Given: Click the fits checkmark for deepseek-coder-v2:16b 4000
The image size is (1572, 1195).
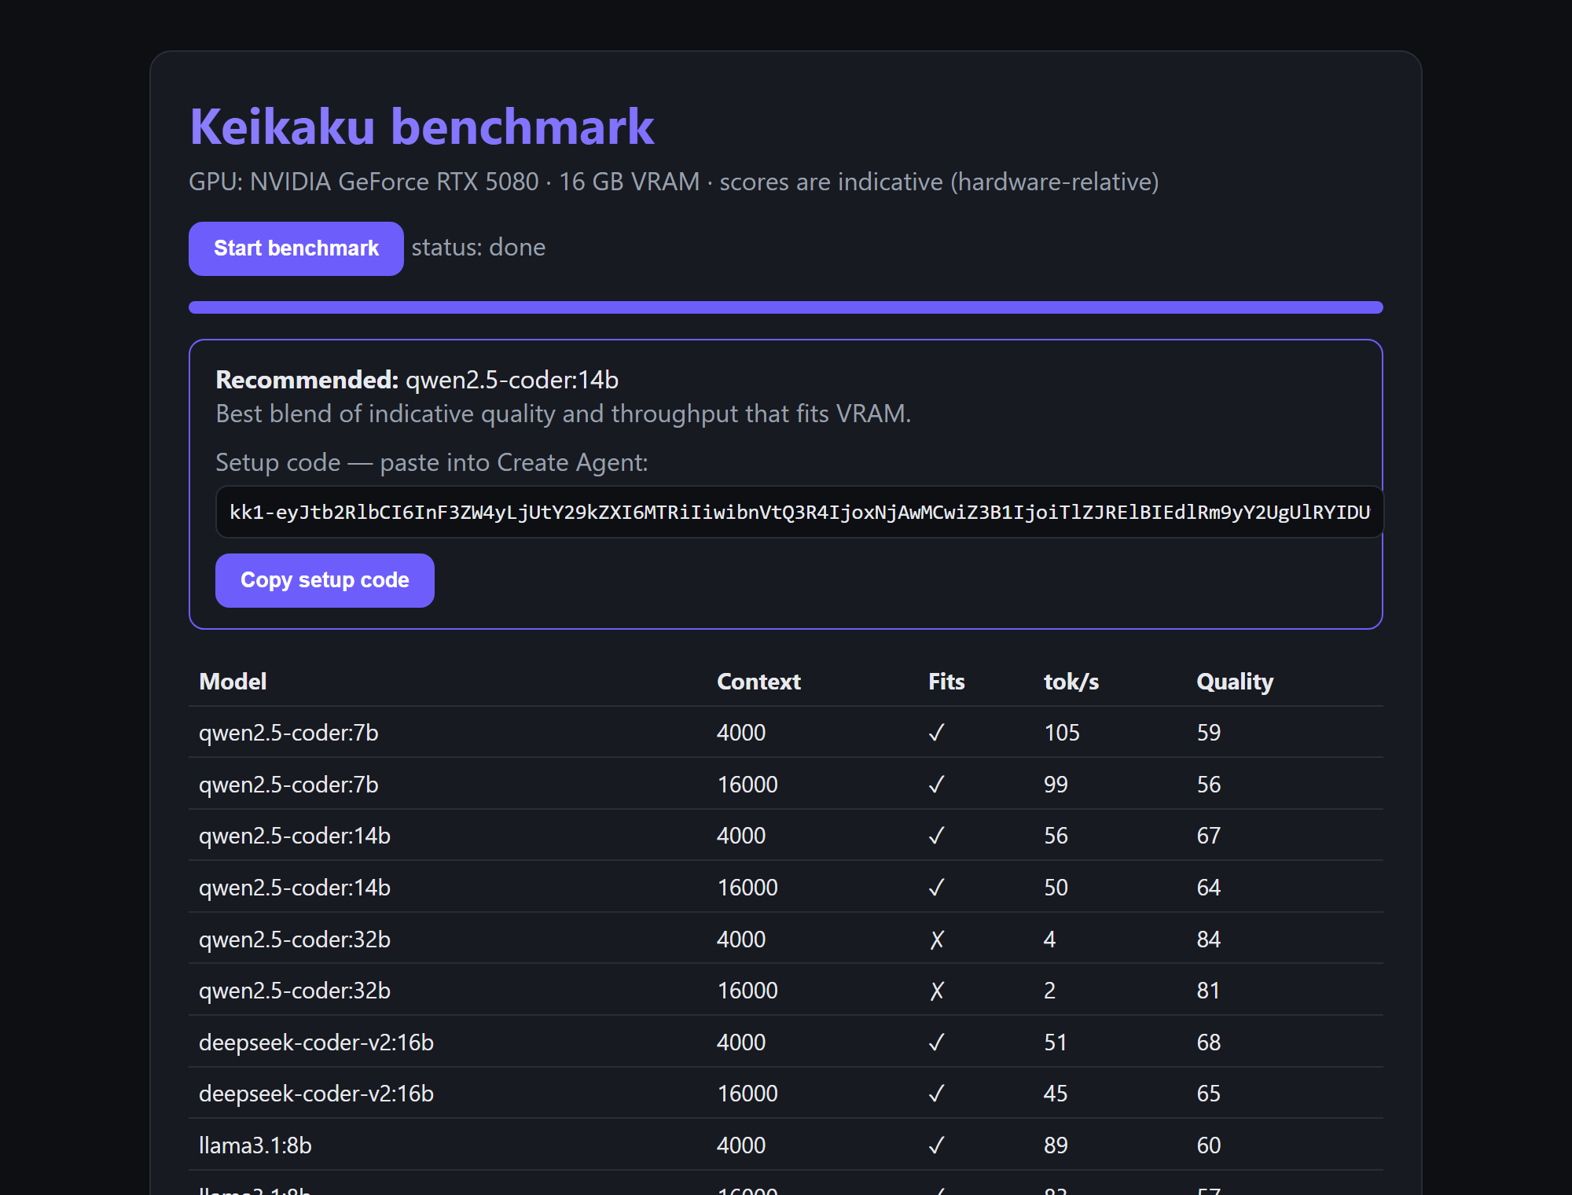Looking at the screenshot, I should click(x=936, y=1042).
